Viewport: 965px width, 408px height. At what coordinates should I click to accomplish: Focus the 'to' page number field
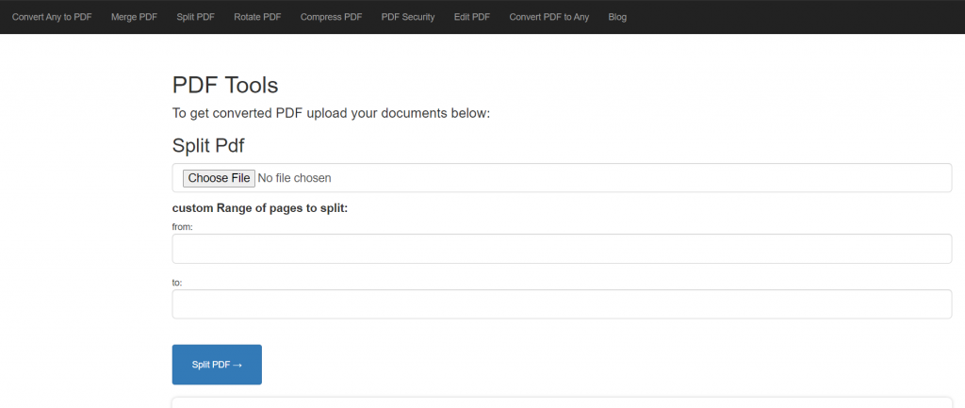click(x=562, y=304)
